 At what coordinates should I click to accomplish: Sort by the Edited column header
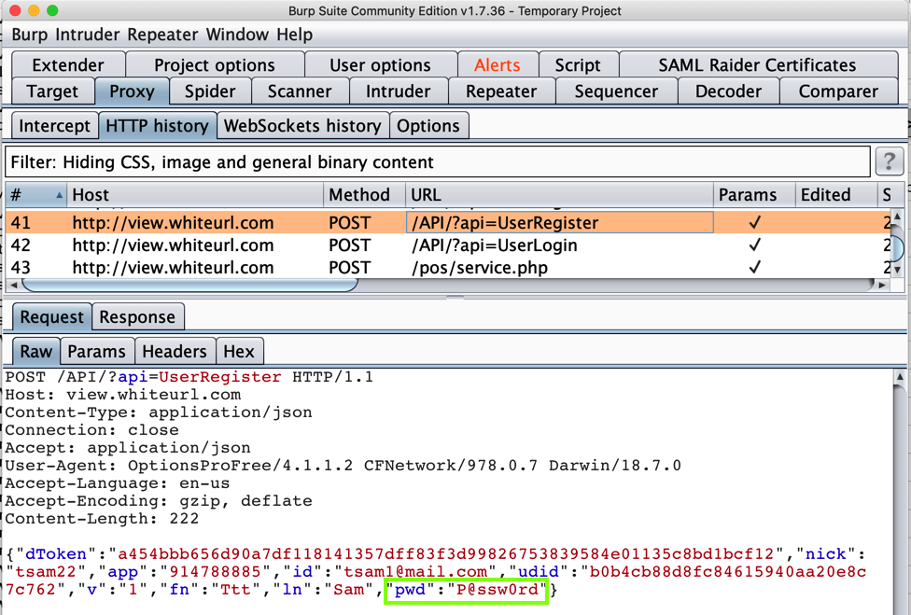tap(836, 194)
